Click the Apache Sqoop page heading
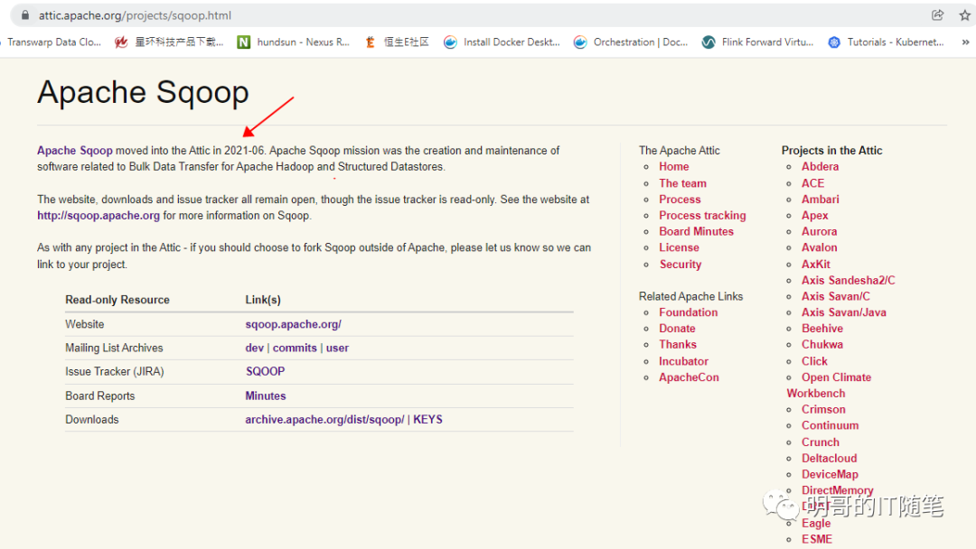 click(x=143, y=93)
